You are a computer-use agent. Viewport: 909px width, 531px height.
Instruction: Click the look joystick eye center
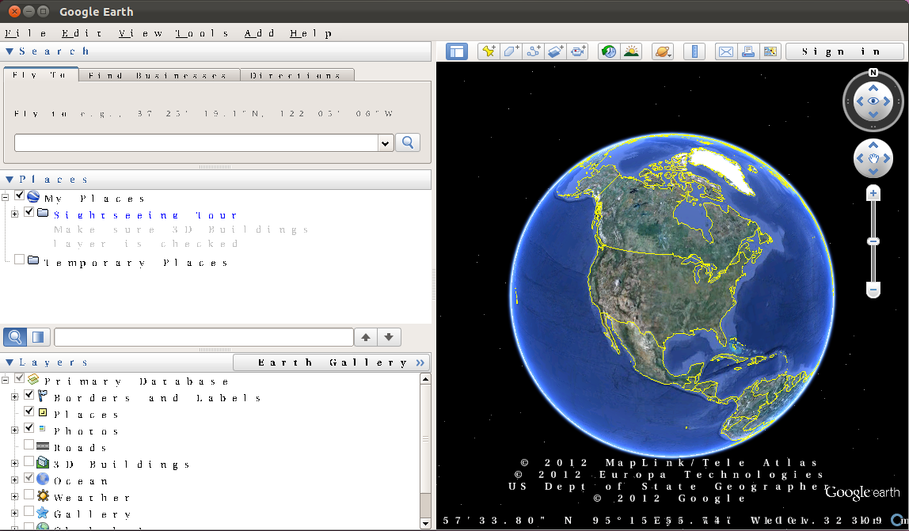click(x=873, y=101)
